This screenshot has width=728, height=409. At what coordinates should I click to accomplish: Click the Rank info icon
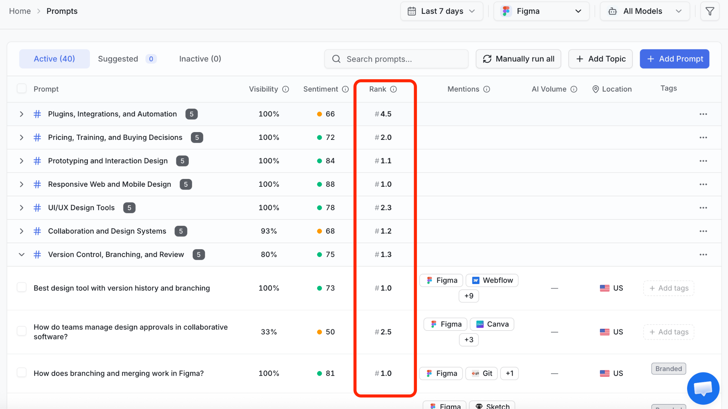pyautogui.click(x=393, y=89)
